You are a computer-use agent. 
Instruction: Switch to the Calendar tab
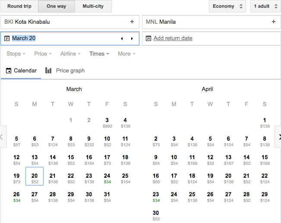click(21, 70)
